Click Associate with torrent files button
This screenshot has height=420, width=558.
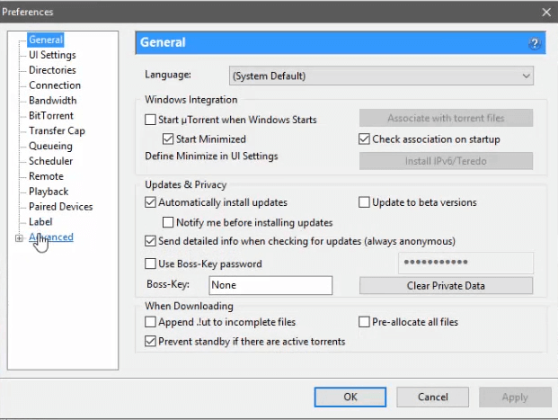(x=446, y=118)
